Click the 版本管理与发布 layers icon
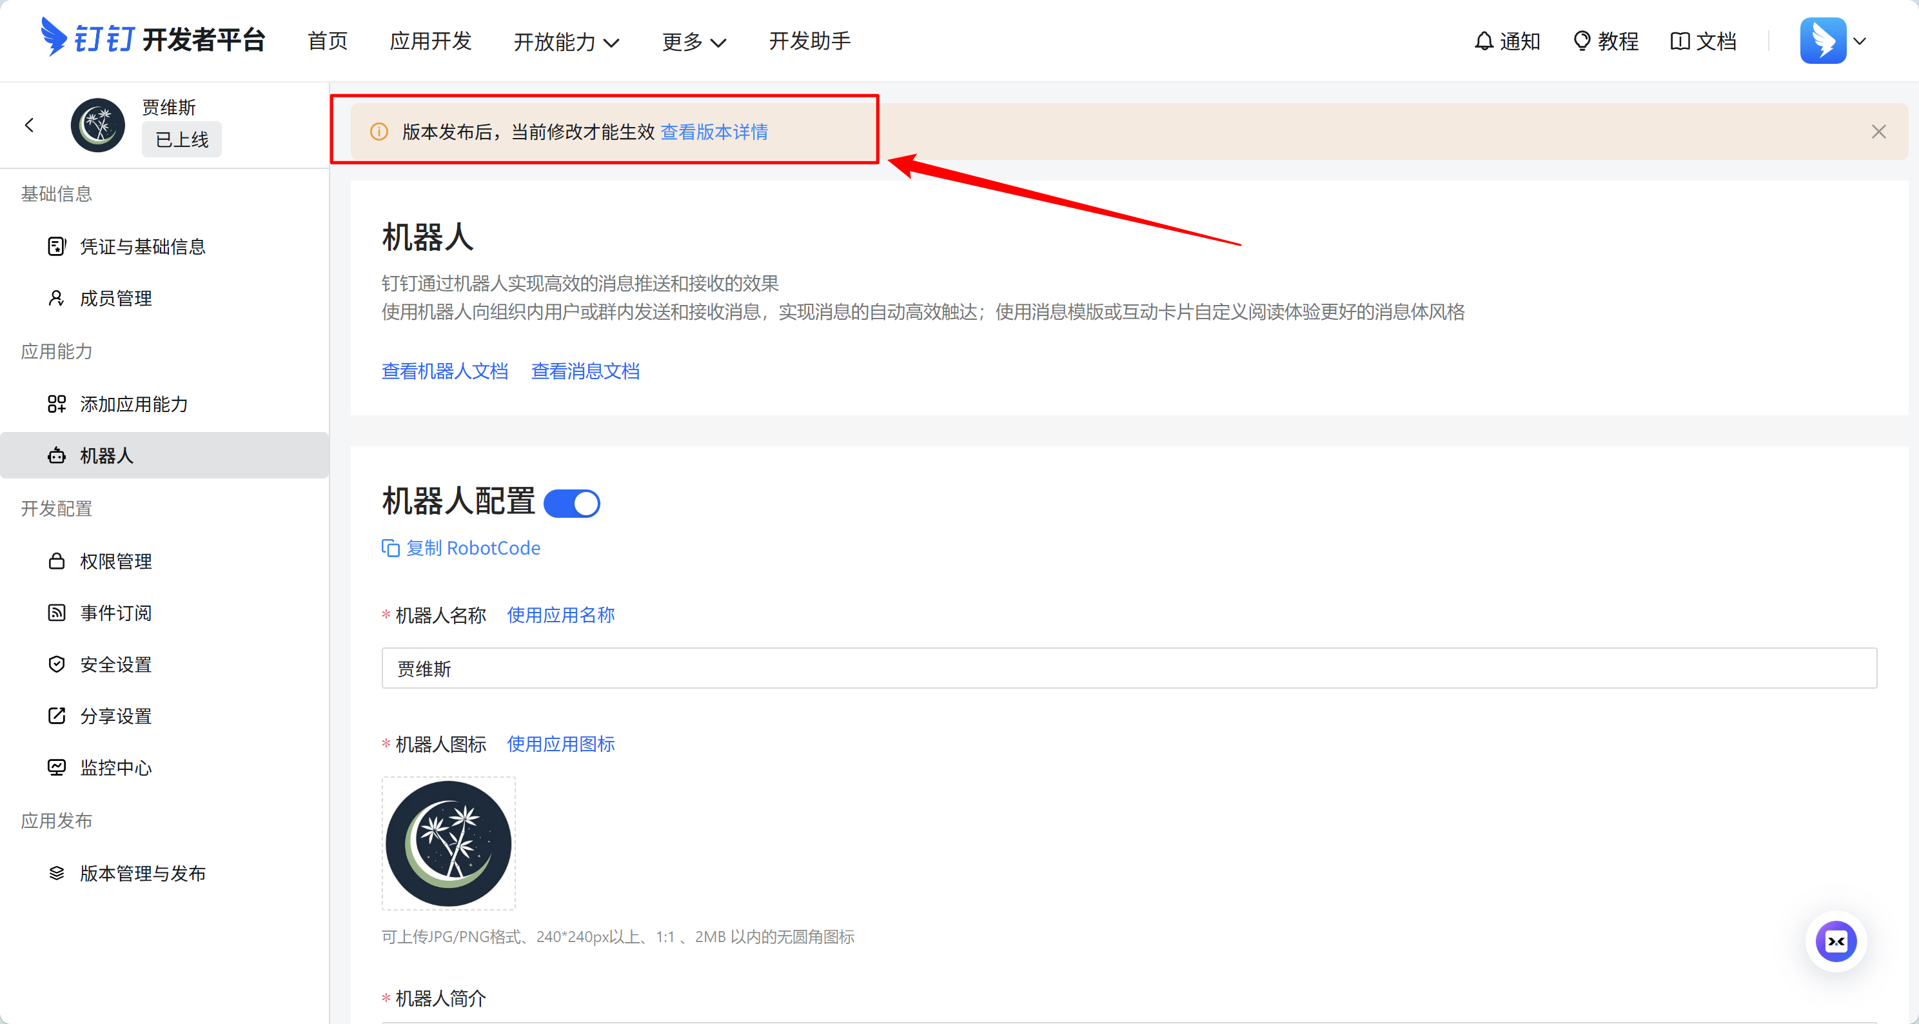 click(x=57, y=873)
